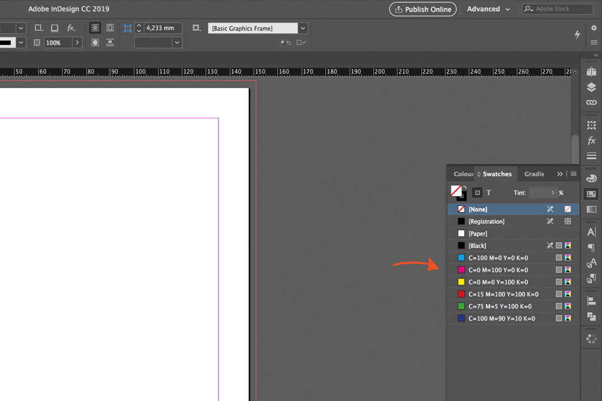This screenshot has width=602, height=401.
Task: Switch to the Colour tab
Action: (463, 174)
